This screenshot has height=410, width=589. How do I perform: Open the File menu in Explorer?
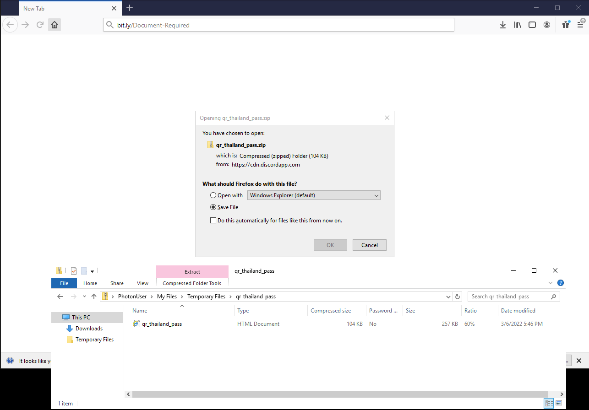click(x=64, y=283)
